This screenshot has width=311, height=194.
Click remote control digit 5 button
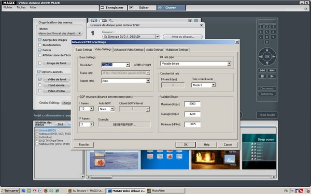[267, 32]
